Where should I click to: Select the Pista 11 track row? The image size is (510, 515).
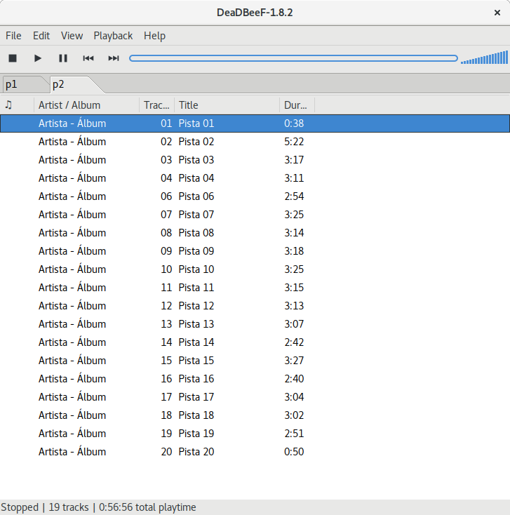[x=255, y=288]
